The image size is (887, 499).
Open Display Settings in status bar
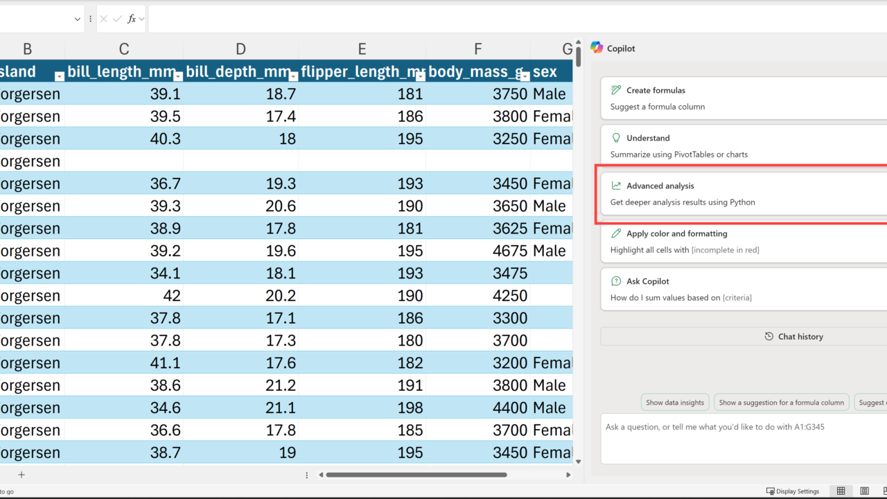[x=792, y=491]
